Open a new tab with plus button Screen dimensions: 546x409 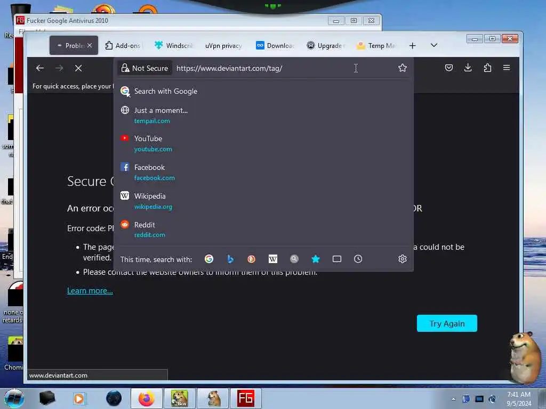coord(412,46)
